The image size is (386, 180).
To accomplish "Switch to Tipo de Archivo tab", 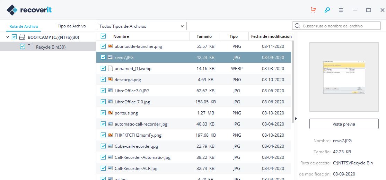I will (72, 26).
